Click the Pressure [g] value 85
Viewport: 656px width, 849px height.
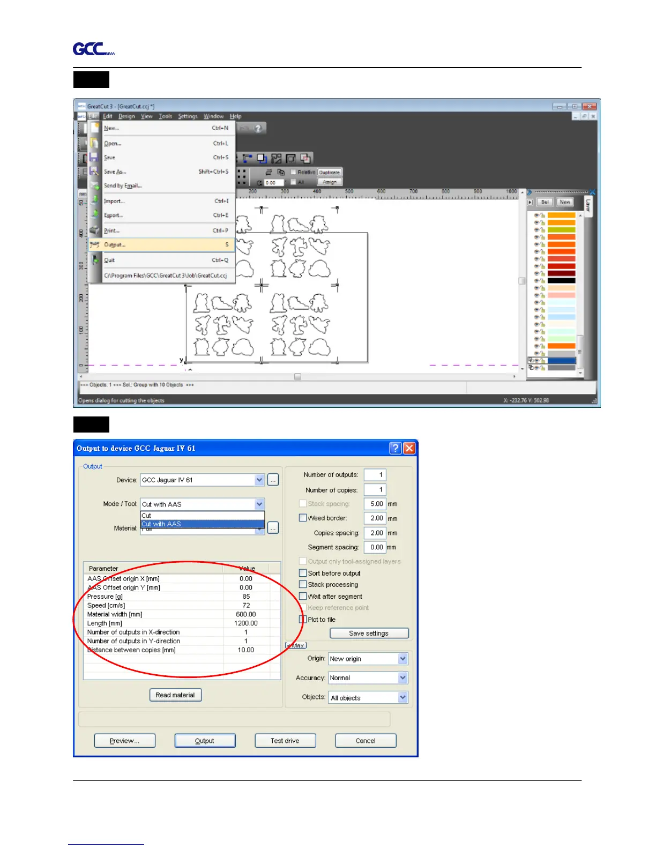[246, 597]
